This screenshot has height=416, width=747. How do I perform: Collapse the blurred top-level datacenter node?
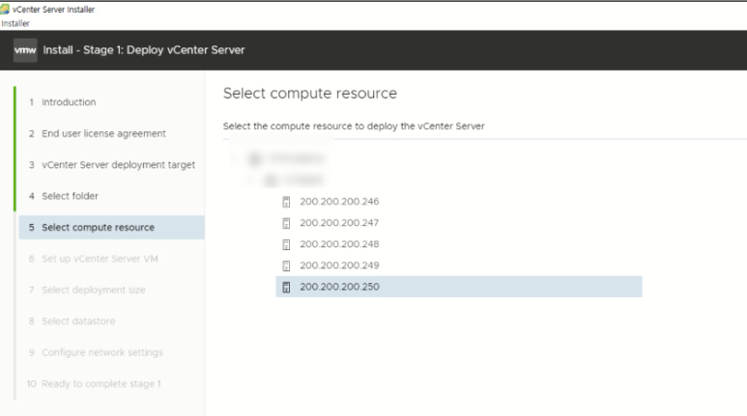click(235, 158)
